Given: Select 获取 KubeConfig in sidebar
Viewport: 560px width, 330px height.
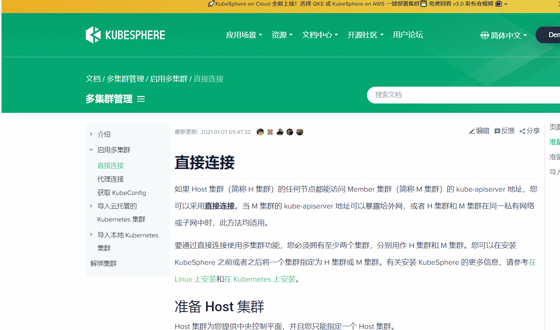Looking at the screenshot, I should pyautogui.click(x=122, y=193).
